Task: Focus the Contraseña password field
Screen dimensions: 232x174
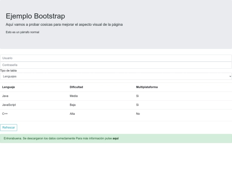Action: pyautogui.click(x=116, y=65)
